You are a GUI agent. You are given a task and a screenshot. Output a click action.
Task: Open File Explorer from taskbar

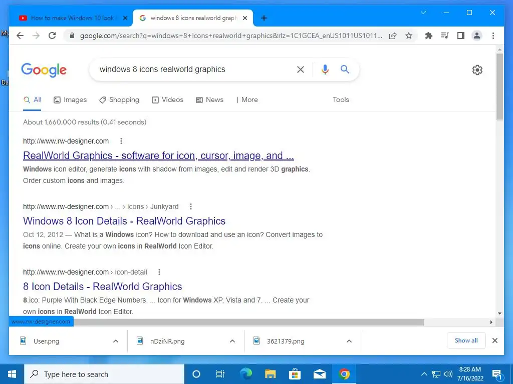click(270, 374)
